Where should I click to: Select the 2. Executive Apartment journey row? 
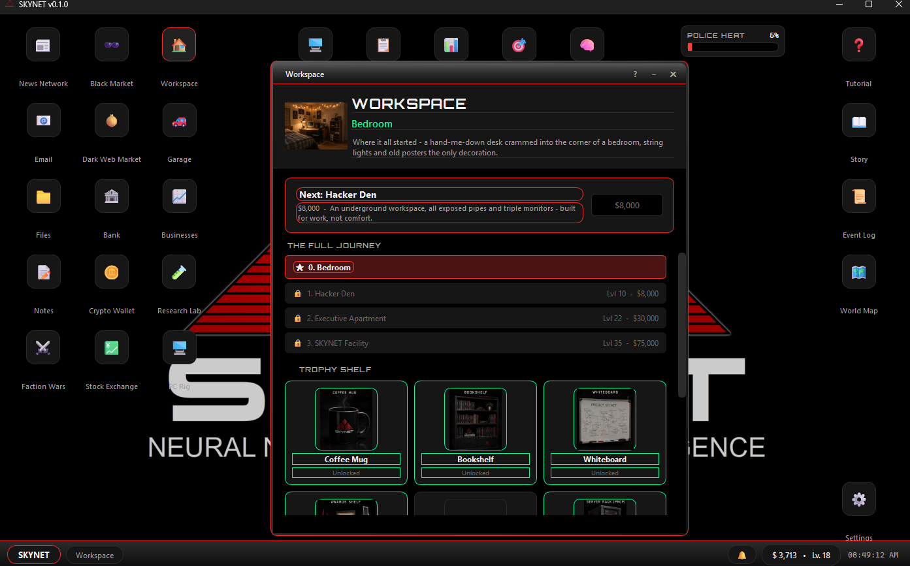click(476, 319)
